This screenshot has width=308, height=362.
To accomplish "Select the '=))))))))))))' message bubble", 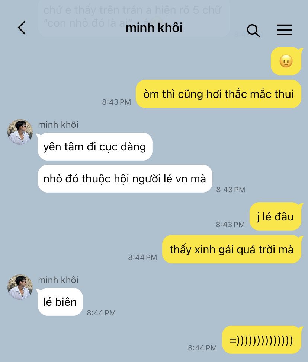I will (x=262, y=340).
